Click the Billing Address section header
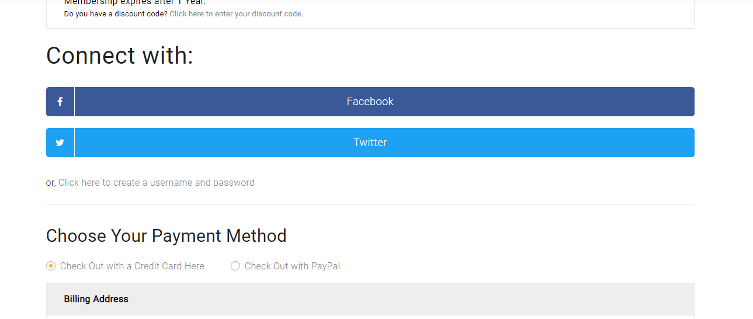 point(96,299)
